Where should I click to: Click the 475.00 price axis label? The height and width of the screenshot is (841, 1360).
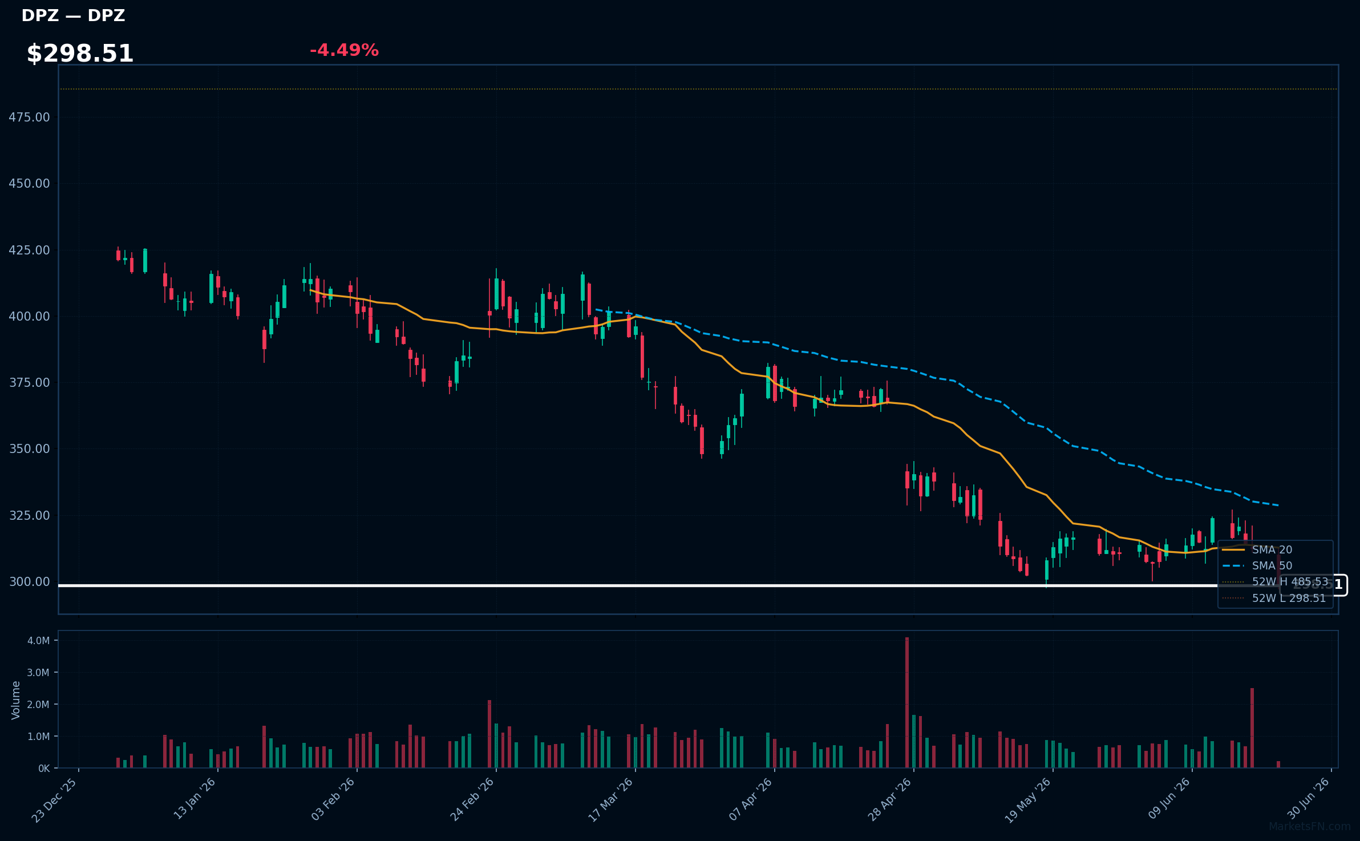coord(29,117)
